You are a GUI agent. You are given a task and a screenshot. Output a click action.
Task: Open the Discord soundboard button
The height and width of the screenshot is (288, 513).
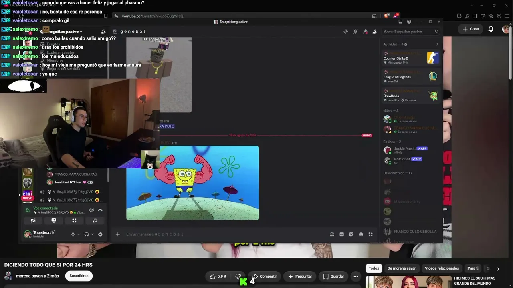95,220
